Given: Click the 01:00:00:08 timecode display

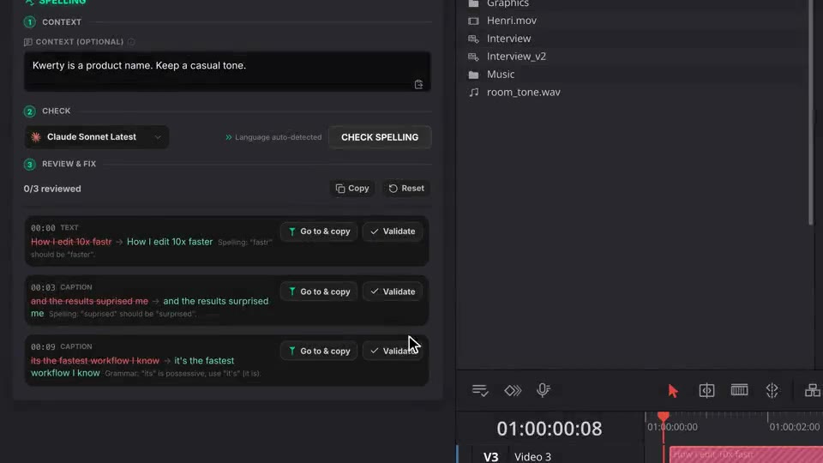Looking at the screenshot, I should click(x=549, y=429).
